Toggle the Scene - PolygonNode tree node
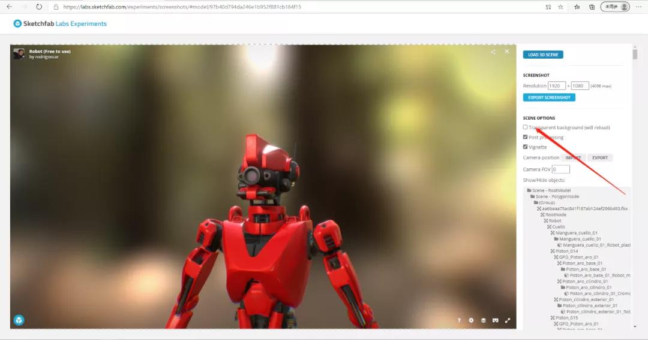 [x=557, y=196]
